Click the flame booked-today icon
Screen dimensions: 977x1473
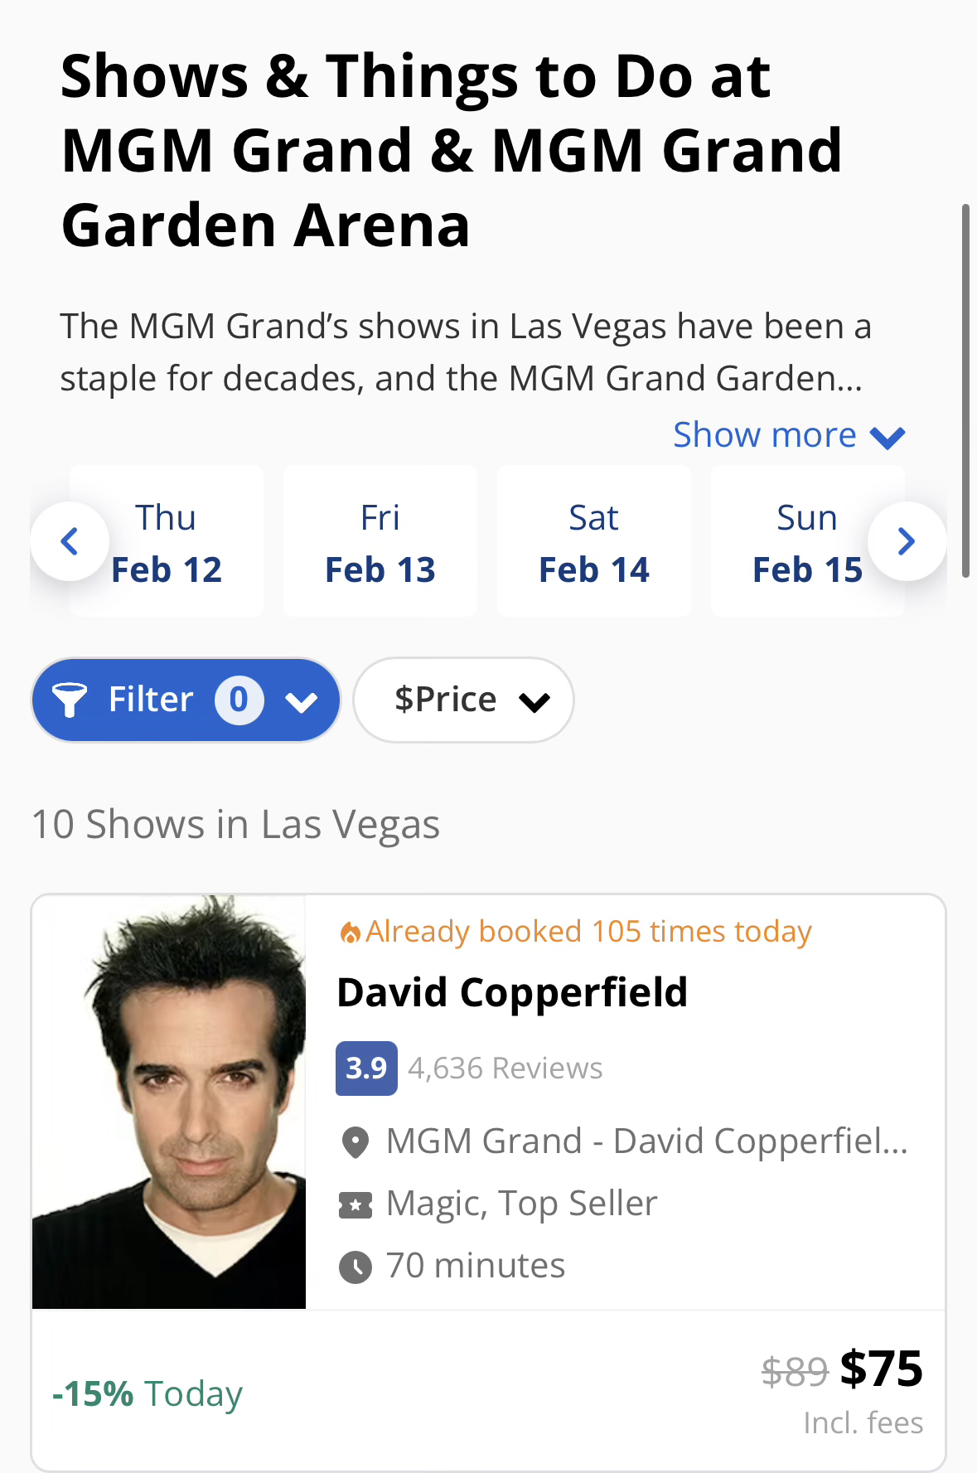click(351, 933)
